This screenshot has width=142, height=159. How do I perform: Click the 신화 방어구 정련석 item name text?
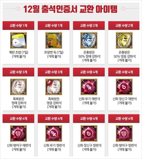(x=125, y=145)
